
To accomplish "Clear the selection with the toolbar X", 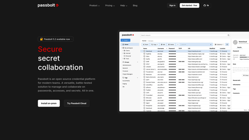I will [x=211, y=45].
